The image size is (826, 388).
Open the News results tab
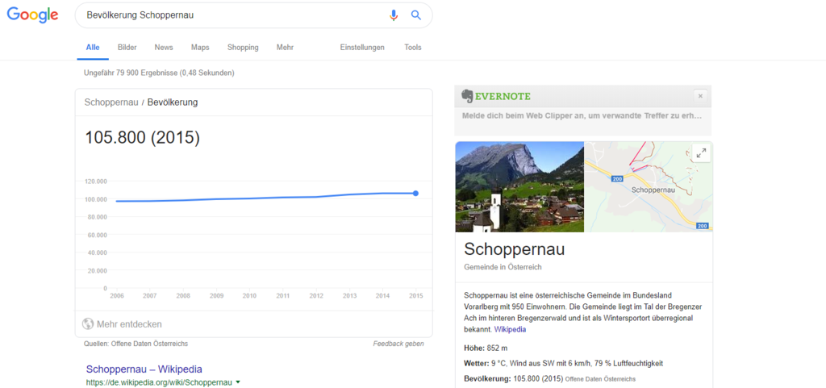[x=164, y=48]
